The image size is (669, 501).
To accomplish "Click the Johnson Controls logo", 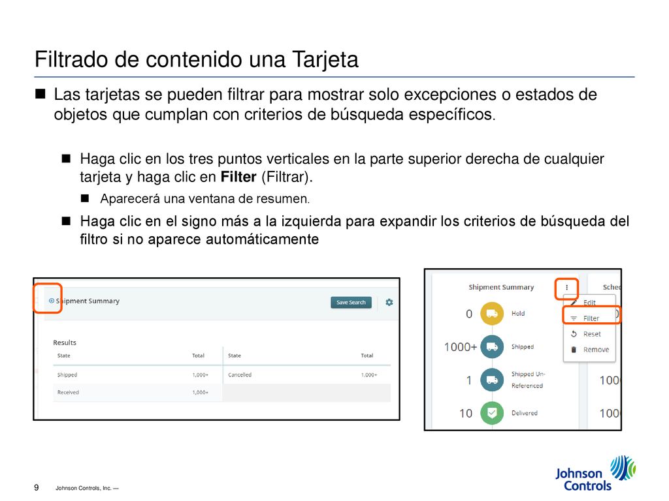I will [596, 474].
